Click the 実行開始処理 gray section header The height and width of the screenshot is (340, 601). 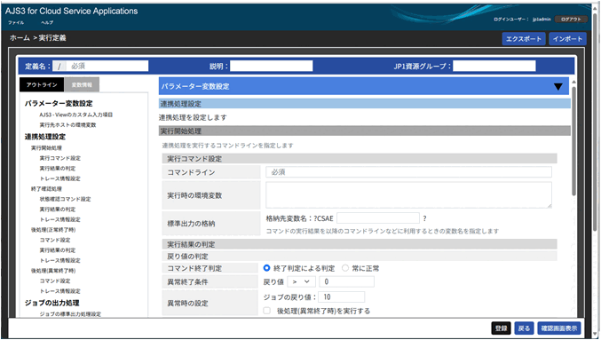coord(365,131)
